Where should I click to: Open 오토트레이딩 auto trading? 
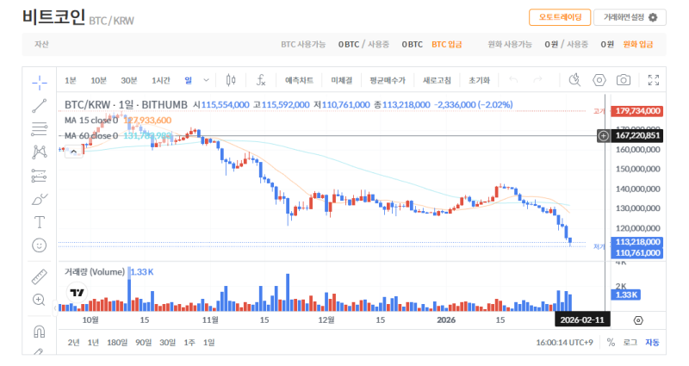point(560,17)
